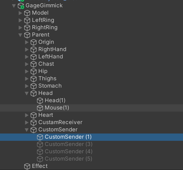Image resolution: width=183 pixels, height=170 pixels.
Task: Click the cube icon beside Heart
Action: 33,115
